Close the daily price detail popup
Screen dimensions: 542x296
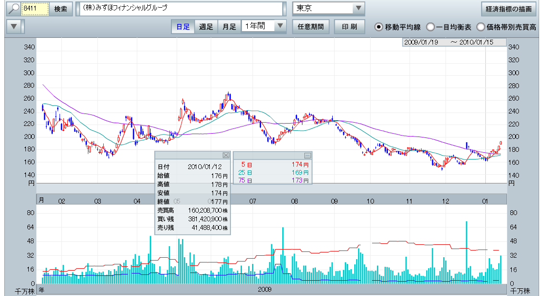(226, 155)
